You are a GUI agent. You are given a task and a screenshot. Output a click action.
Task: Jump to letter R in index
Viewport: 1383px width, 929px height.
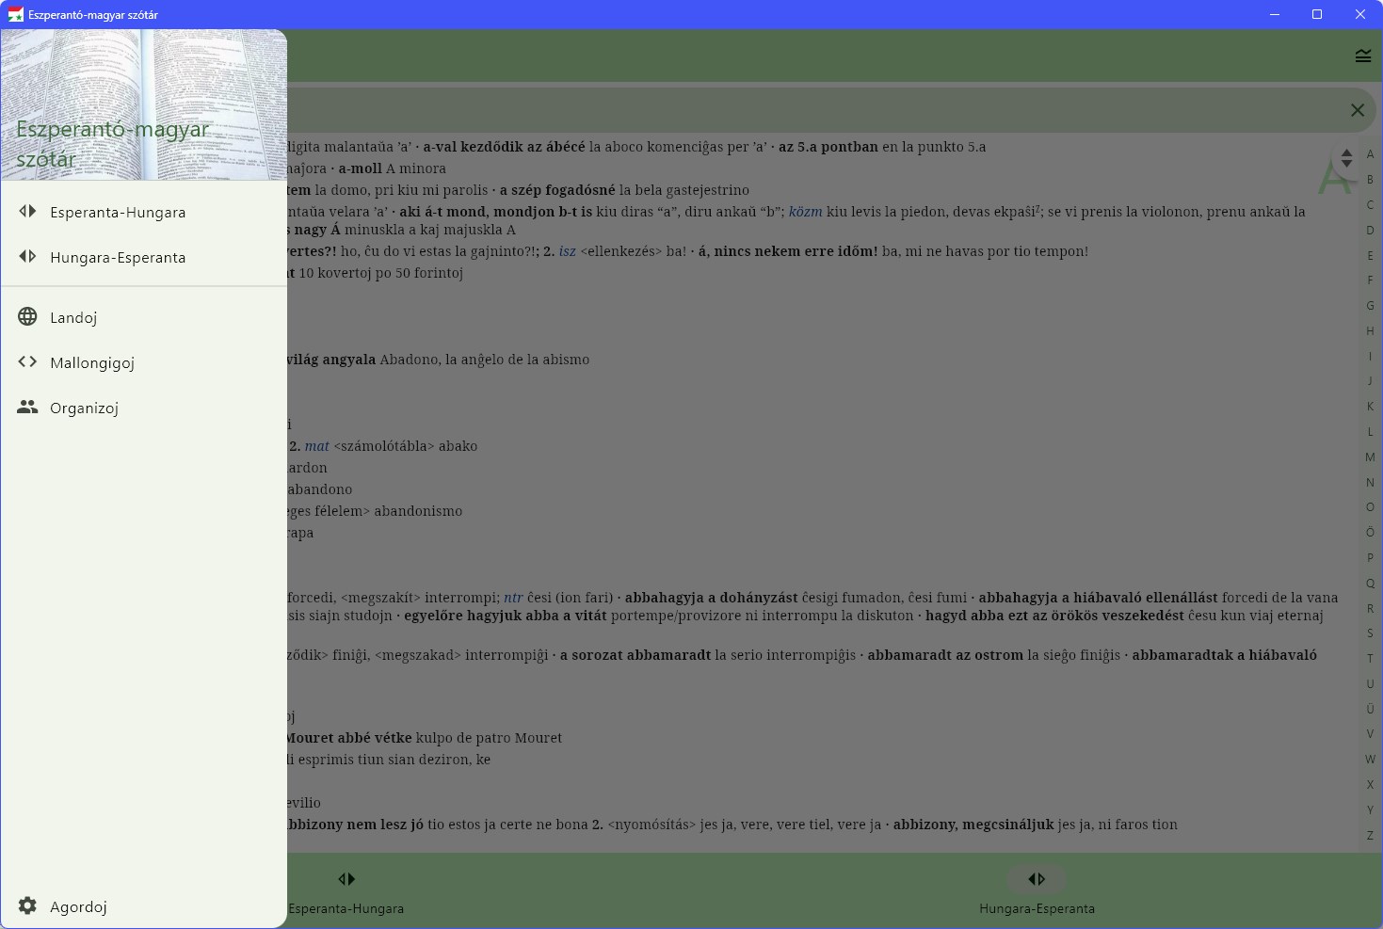(1370, 609)
